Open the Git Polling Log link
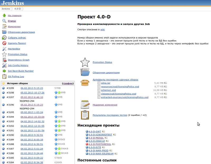The height and width of the screenshot is (164, 211). point(16,76)
